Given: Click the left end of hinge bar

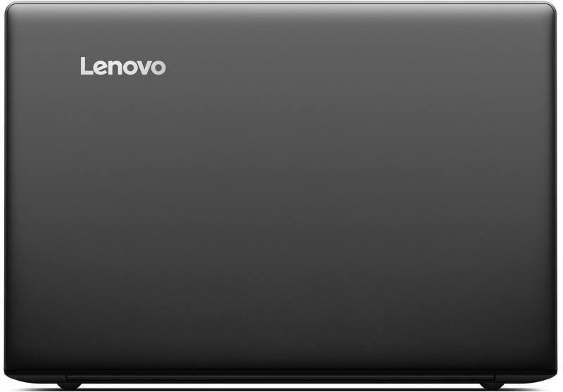Looking at the screenshot, I should (70, 379).
